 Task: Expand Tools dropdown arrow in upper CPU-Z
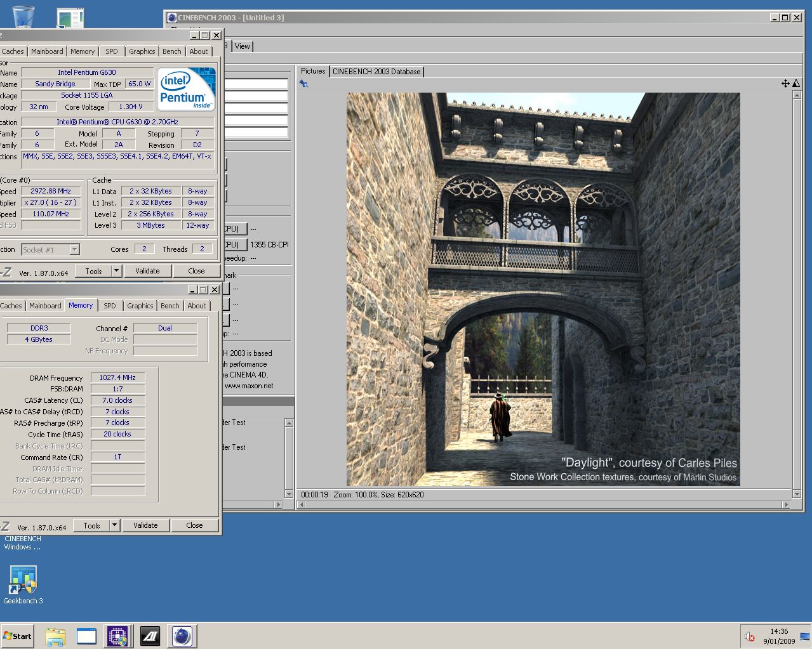click(x=116, y=271)
